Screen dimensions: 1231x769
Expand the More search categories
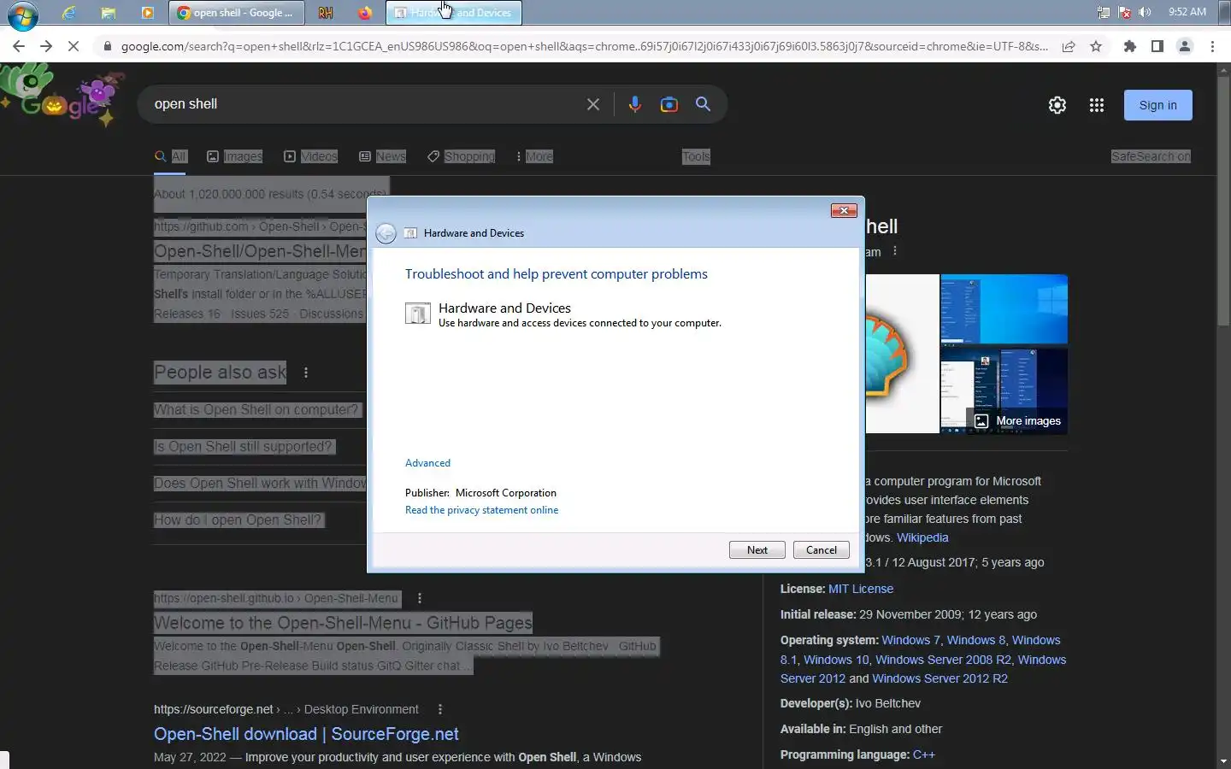pos(535,156)
